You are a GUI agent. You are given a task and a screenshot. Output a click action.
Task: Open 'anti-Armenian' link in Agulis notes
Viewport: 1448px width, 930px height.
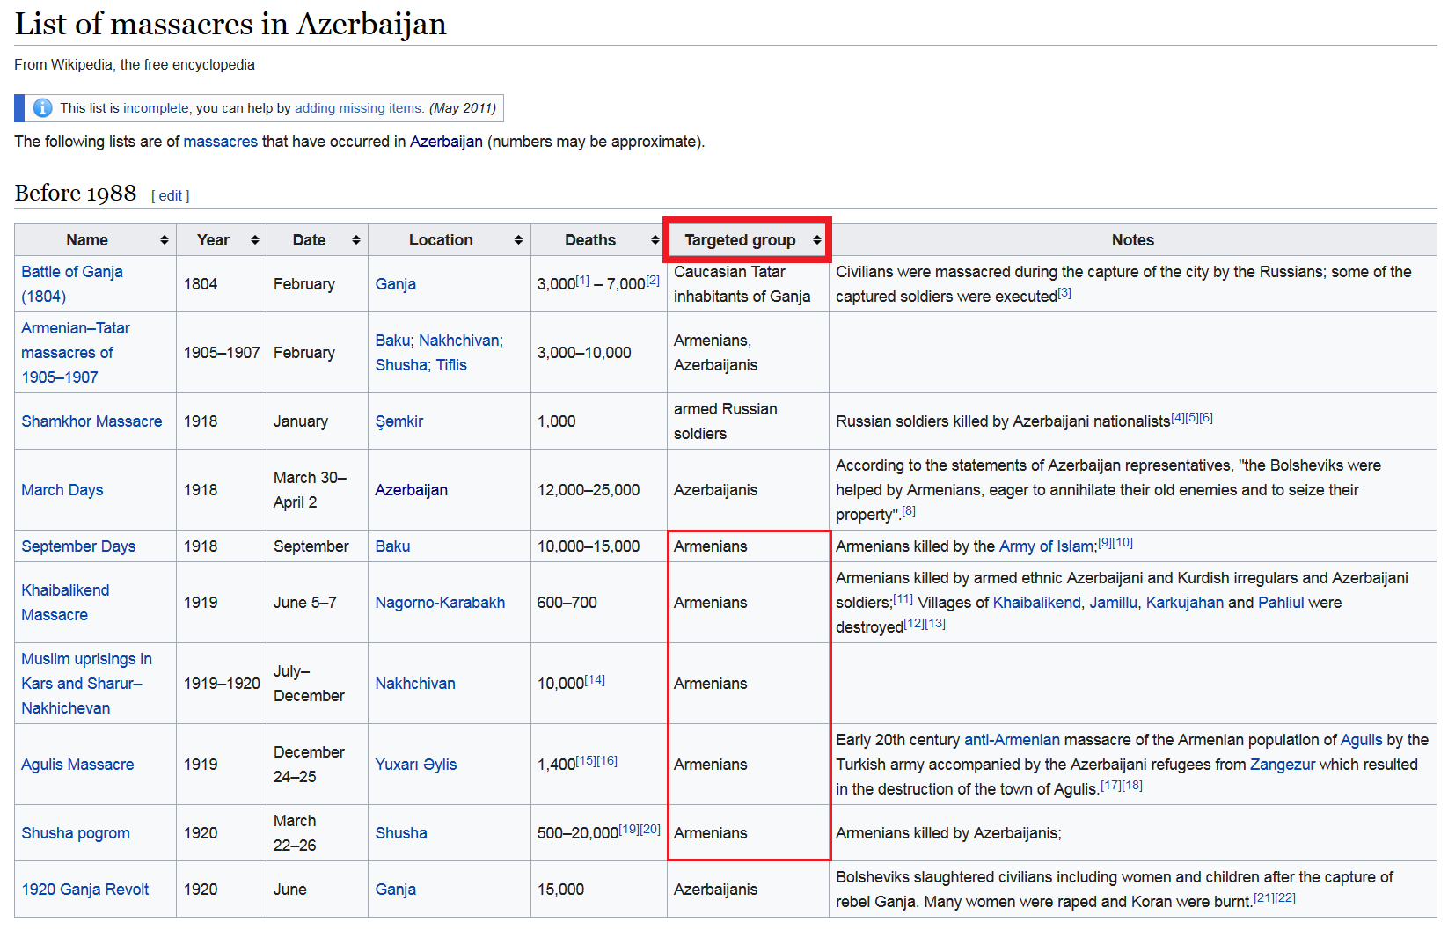click(1012, 740)
